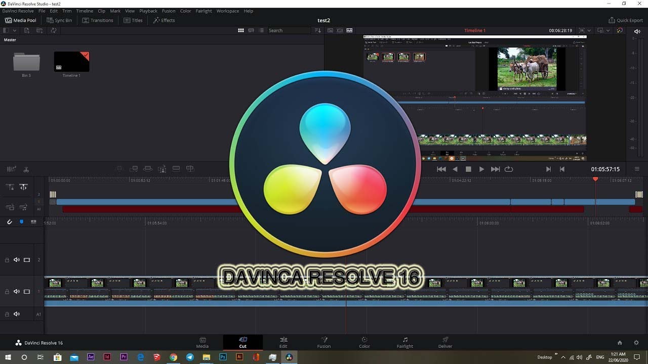Open the Playback menu
Image resolution: width=648 pixels, height=364 pixels.
(x=148, y=11)
